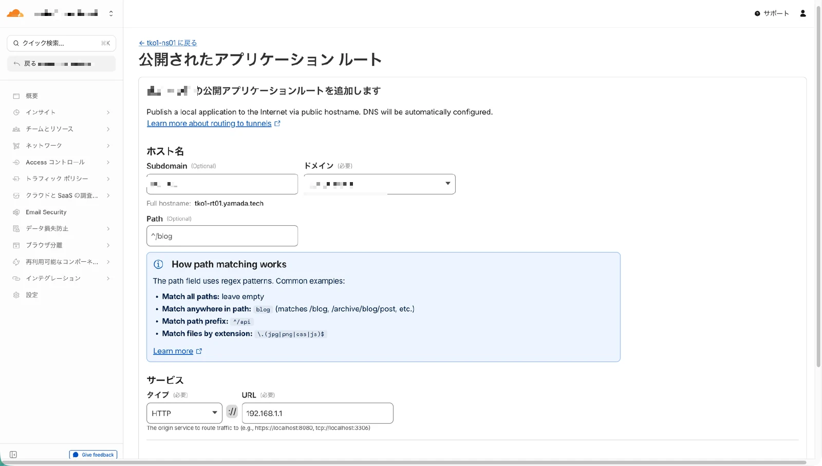Screen dimensions: 822x466
Task: Open Email Security from its sidebar icon
Action: (16, 212)
